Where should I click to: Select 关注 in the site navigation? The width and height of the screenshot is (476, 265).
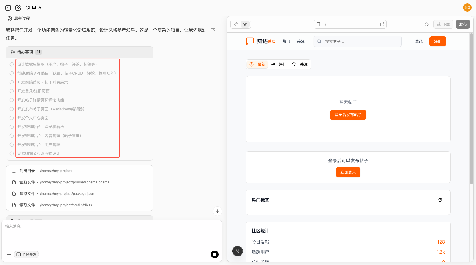[x=301, y=41]
